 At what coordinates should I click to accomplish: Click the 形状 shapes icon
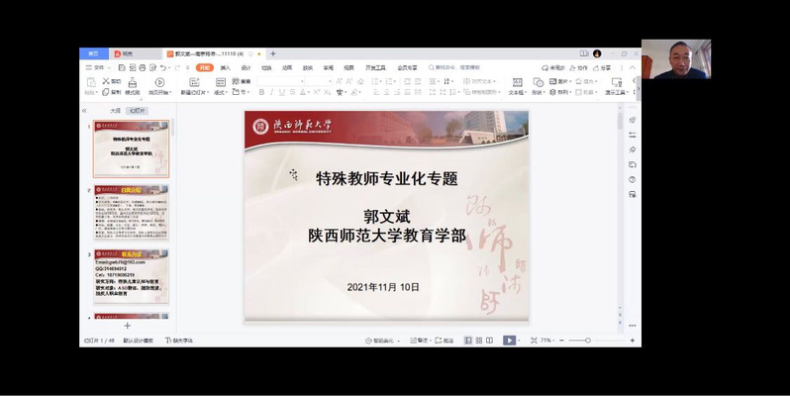[538, 83]
